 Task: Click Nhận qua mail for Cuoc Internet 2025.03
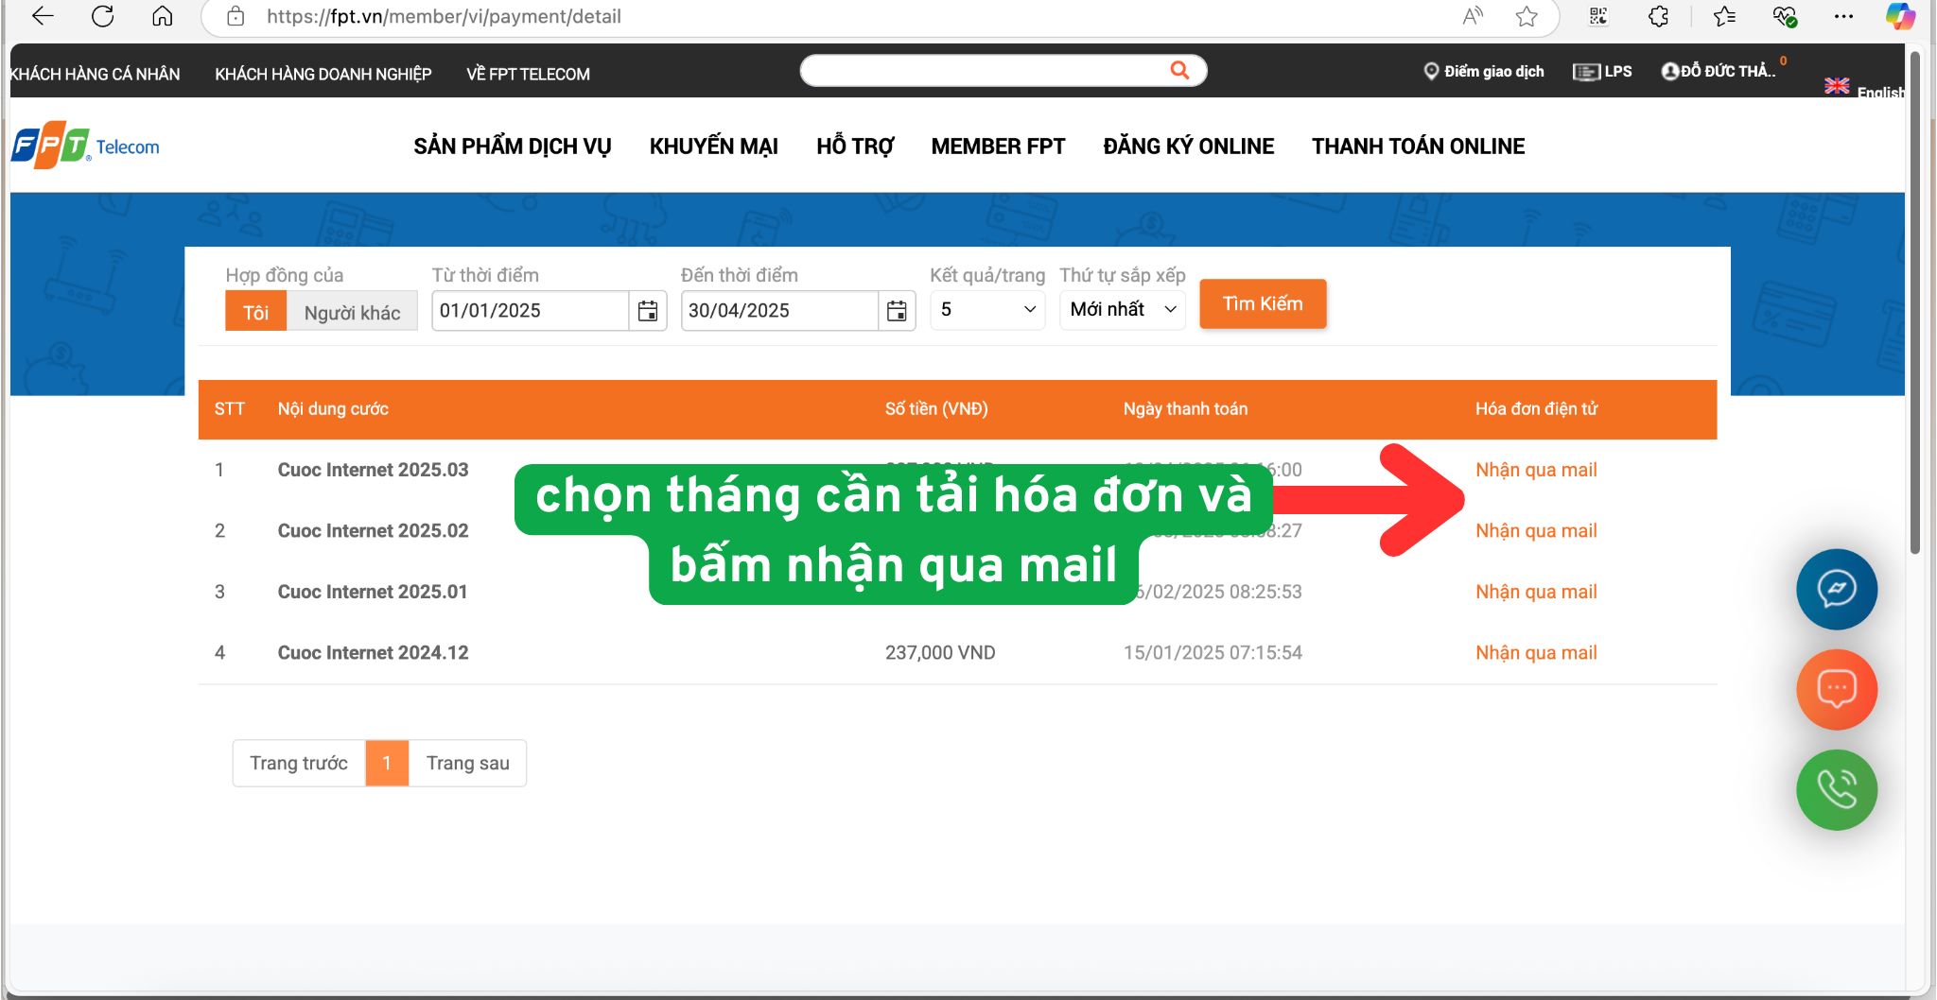pyautogui.click(x=1536, y=470)
